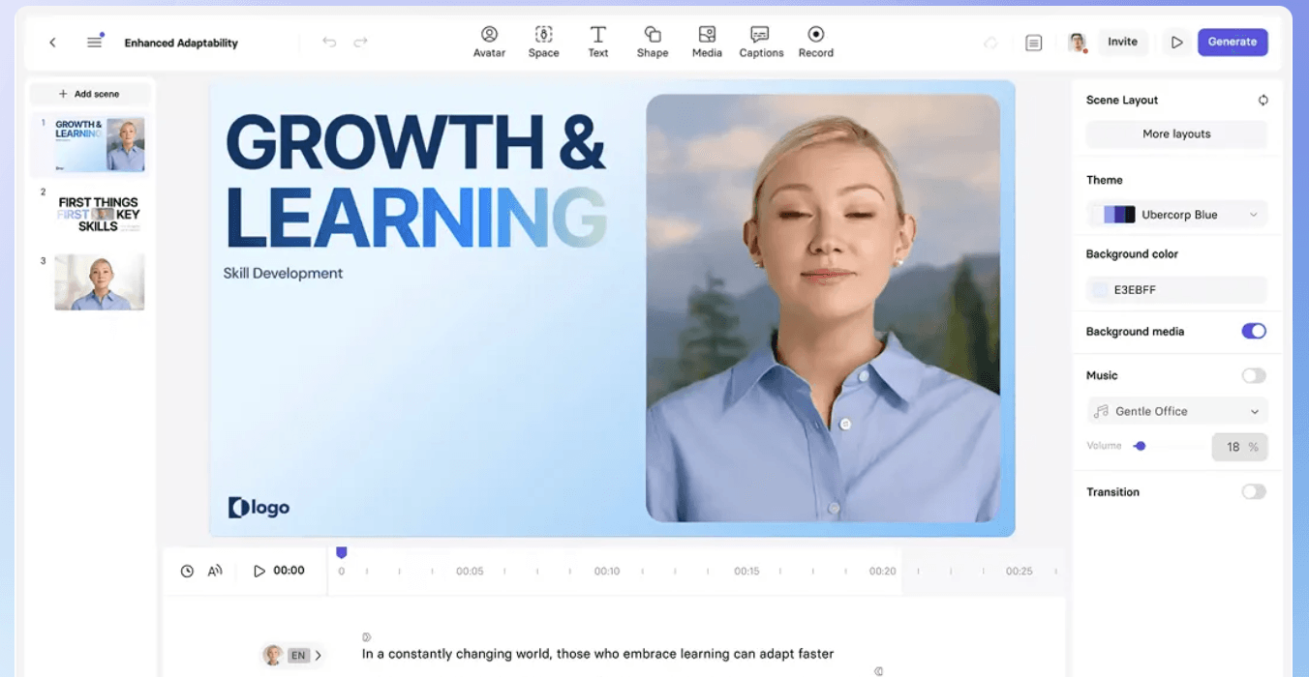Click the More layouts button
Image resolution: width=1309 pixels, height=677 pixels.
pyautogui.click(x=1176, y=134)
